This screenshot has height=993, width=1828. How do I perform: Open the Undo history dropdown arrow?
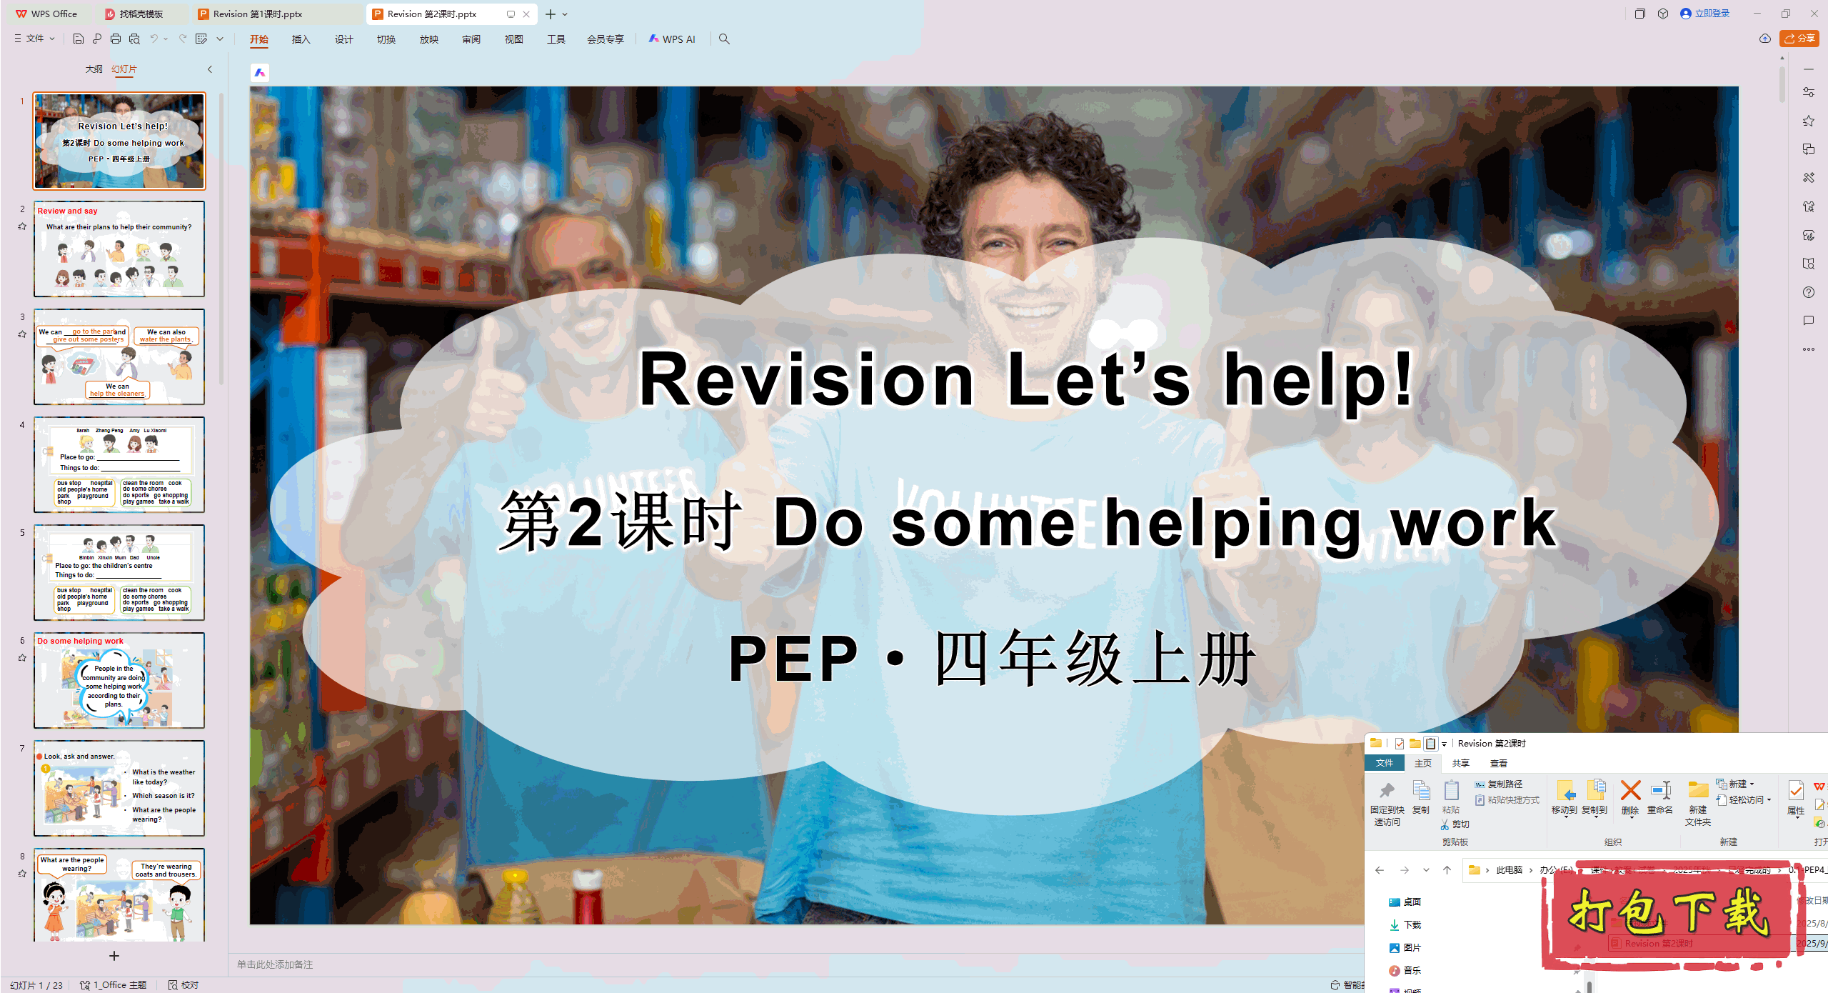point(165,39)
